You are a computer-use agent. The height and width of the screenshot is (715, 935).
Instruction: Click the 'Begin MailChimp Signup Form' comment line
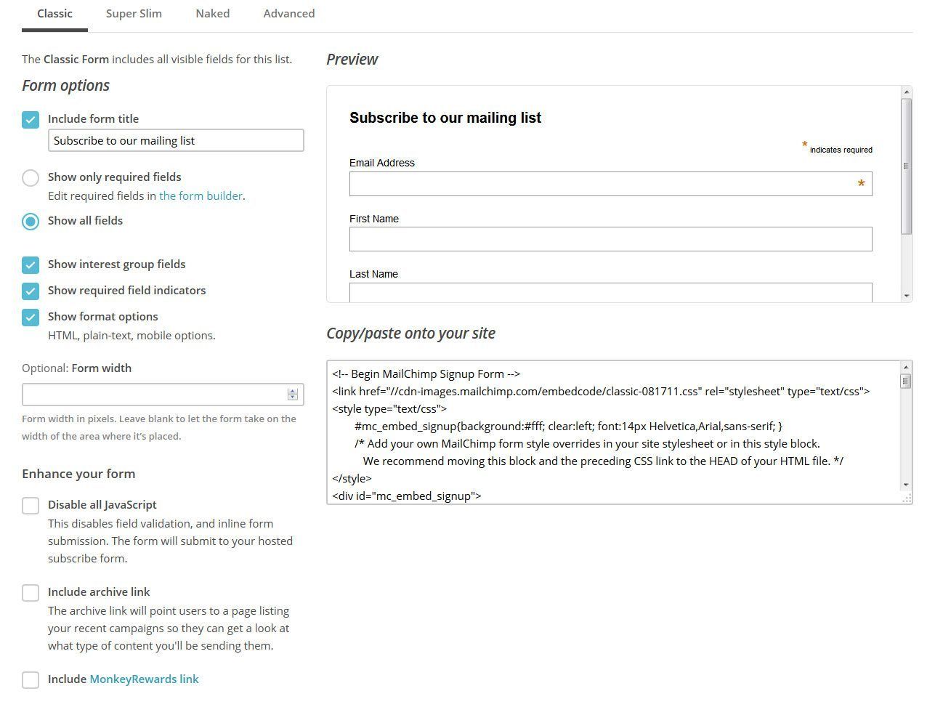(x=426, y=373)
